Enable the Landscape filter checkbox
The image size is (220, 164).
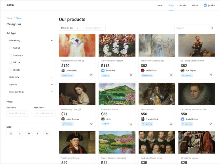(10, 55)
